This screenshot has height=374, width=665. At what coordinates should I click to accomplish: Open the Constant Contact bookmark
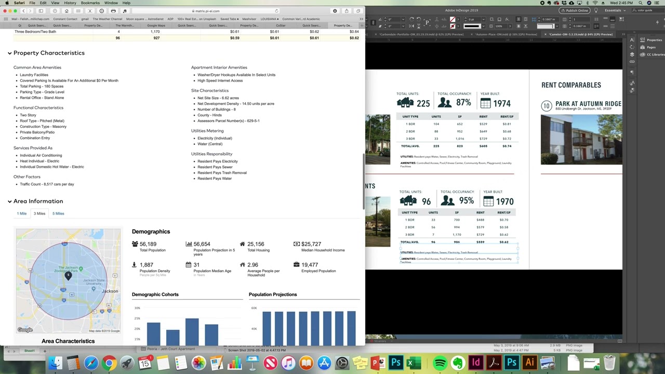tap(65, 19)
